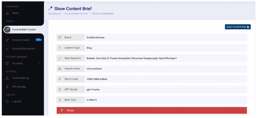Open Content Brief Creator breadcrumb link
The height and width of the screenshot is (118, 257).
point(76,14)
